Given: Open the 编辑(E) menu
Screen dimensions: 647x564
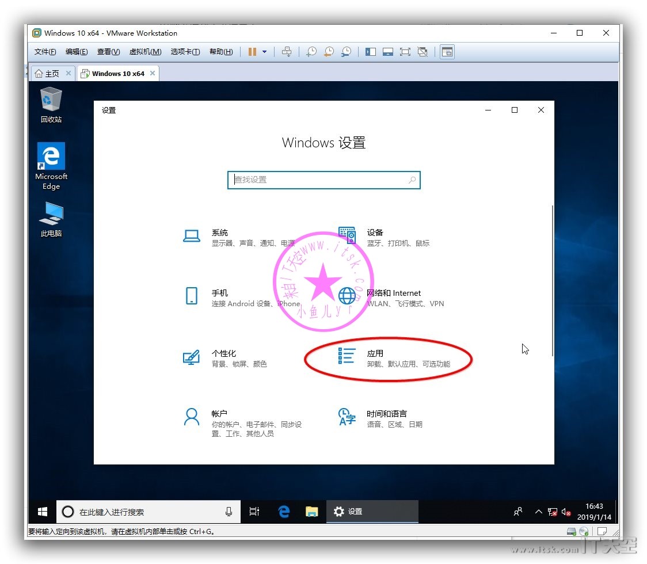Looking at the screenshot, I should (x=77, y=52).
